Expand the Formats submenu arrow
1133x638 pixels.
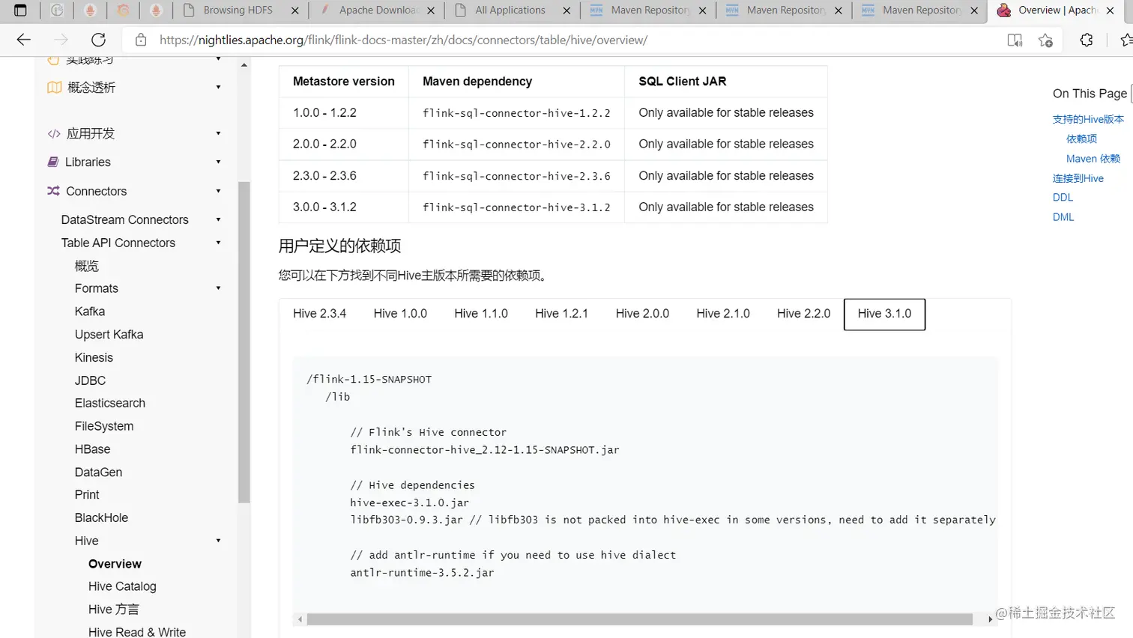pyautogui.click(x=218, y=288)
